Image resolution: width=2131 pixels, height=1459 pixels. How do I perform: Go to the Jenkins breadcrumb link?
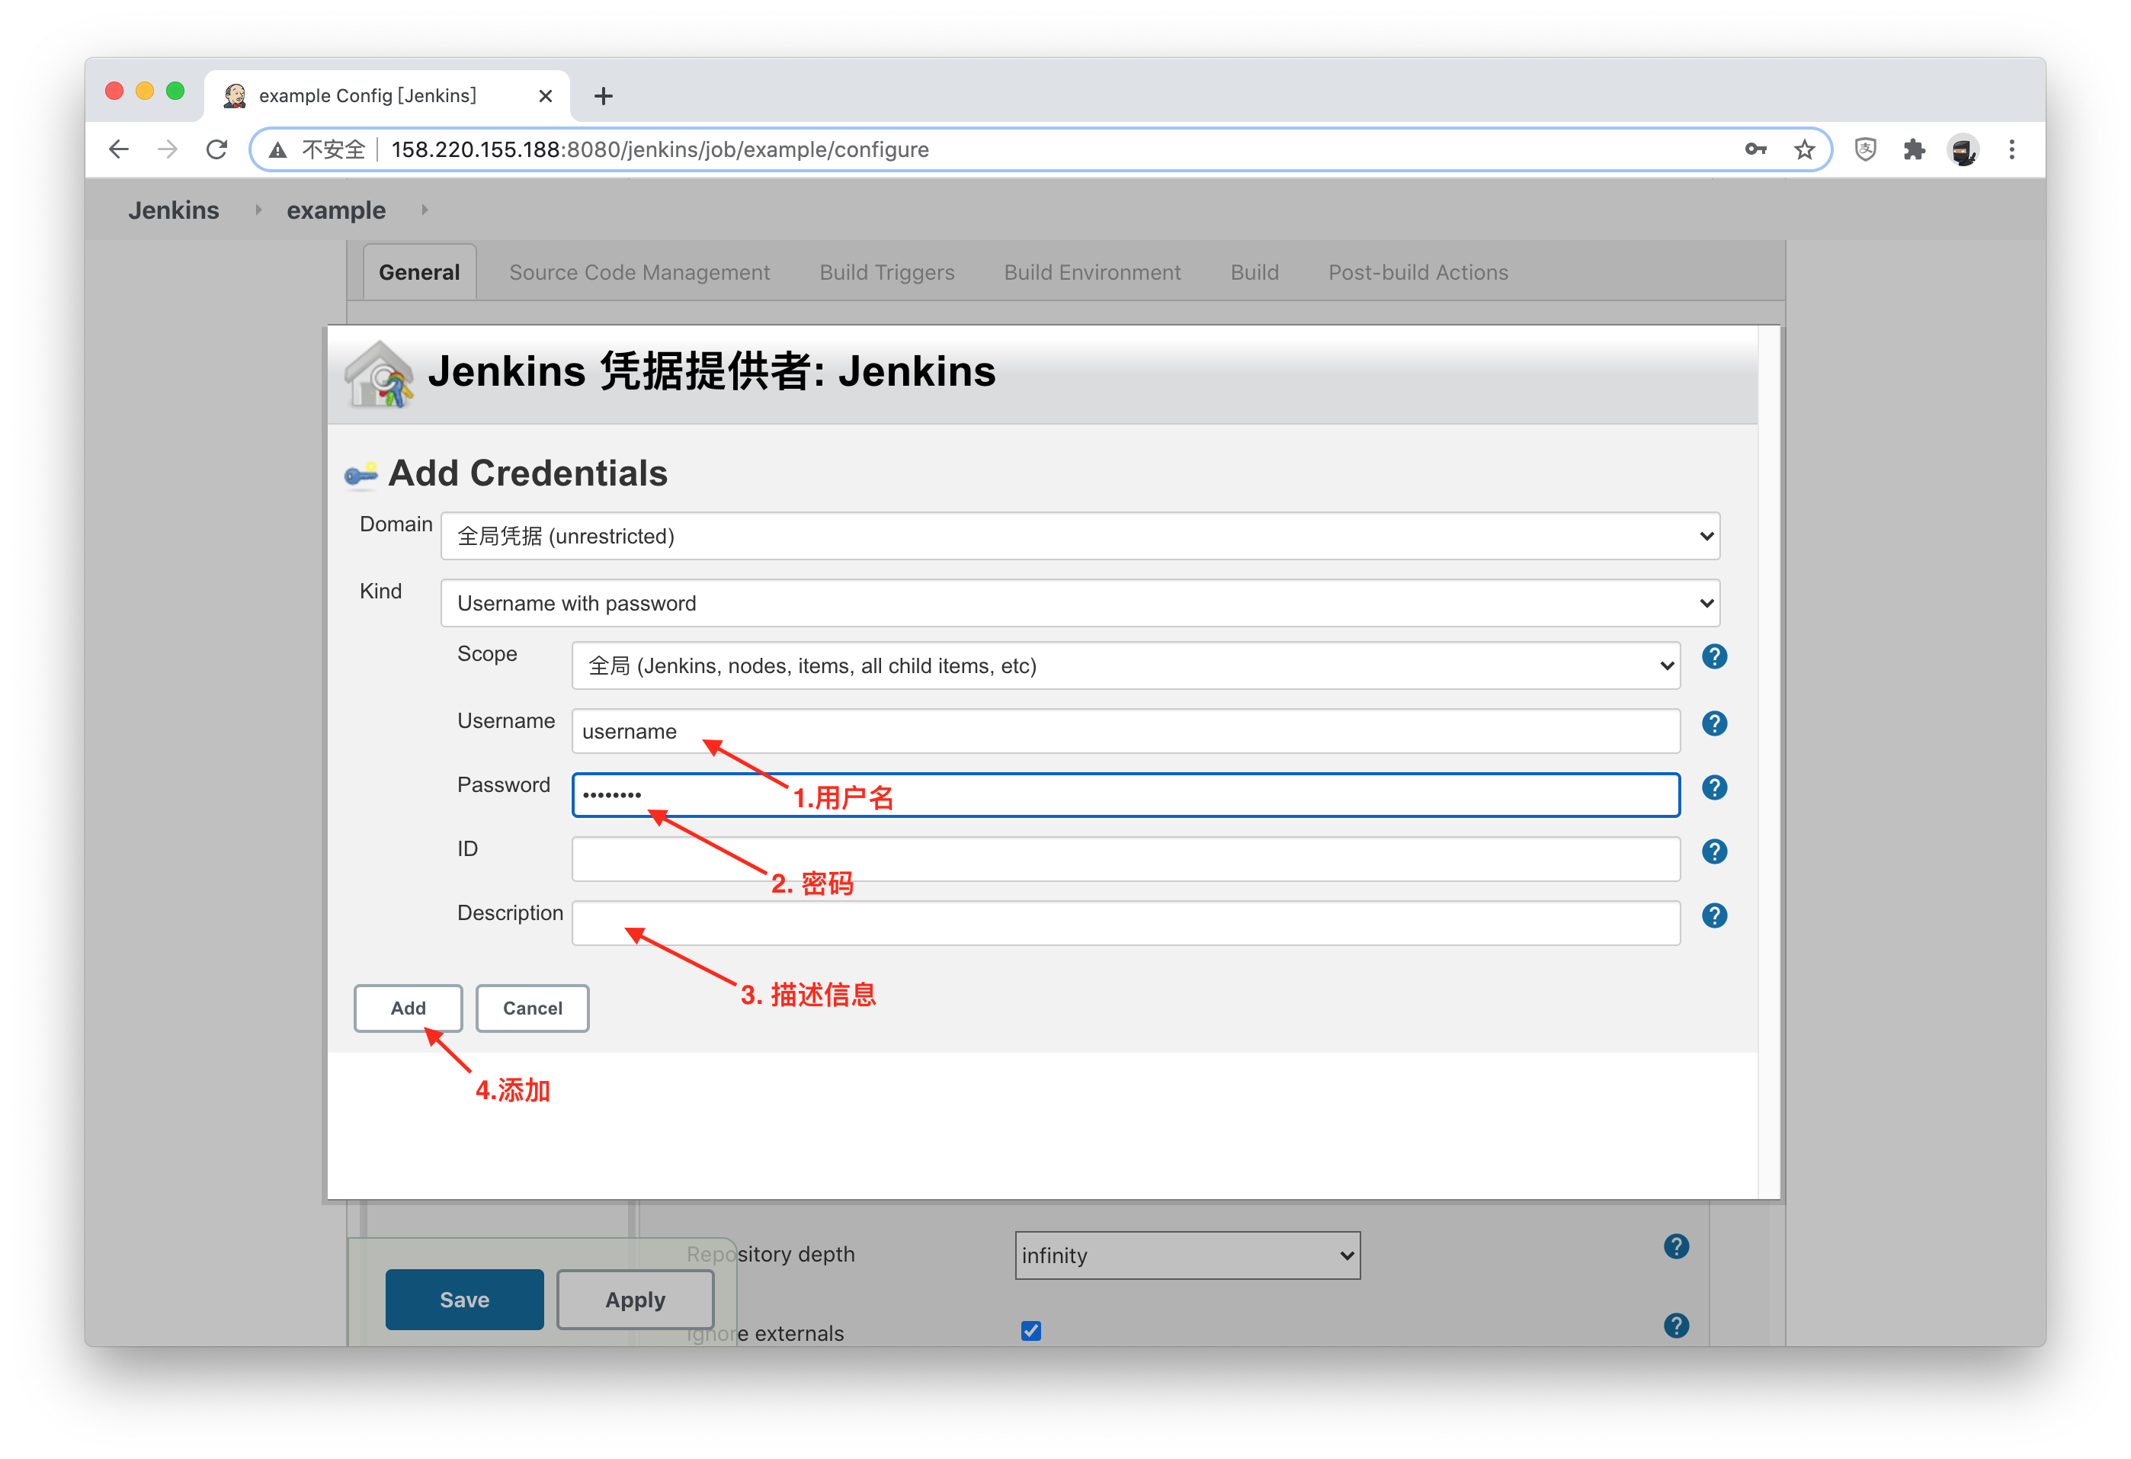pyautogui.click(x=173, y=210)
